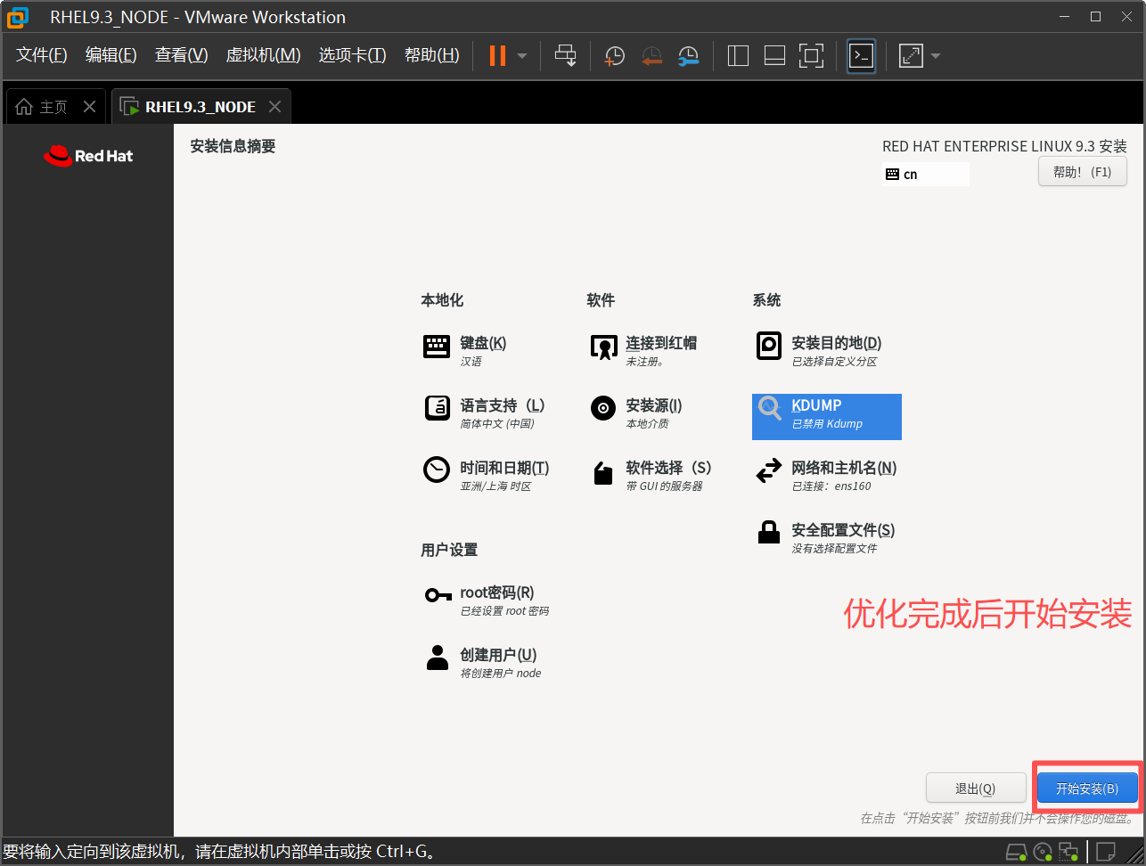The width and height of the screenshot is (1146, 866).
Task: Open the 文件(F) menu
Action: click(x=41, y=55)
